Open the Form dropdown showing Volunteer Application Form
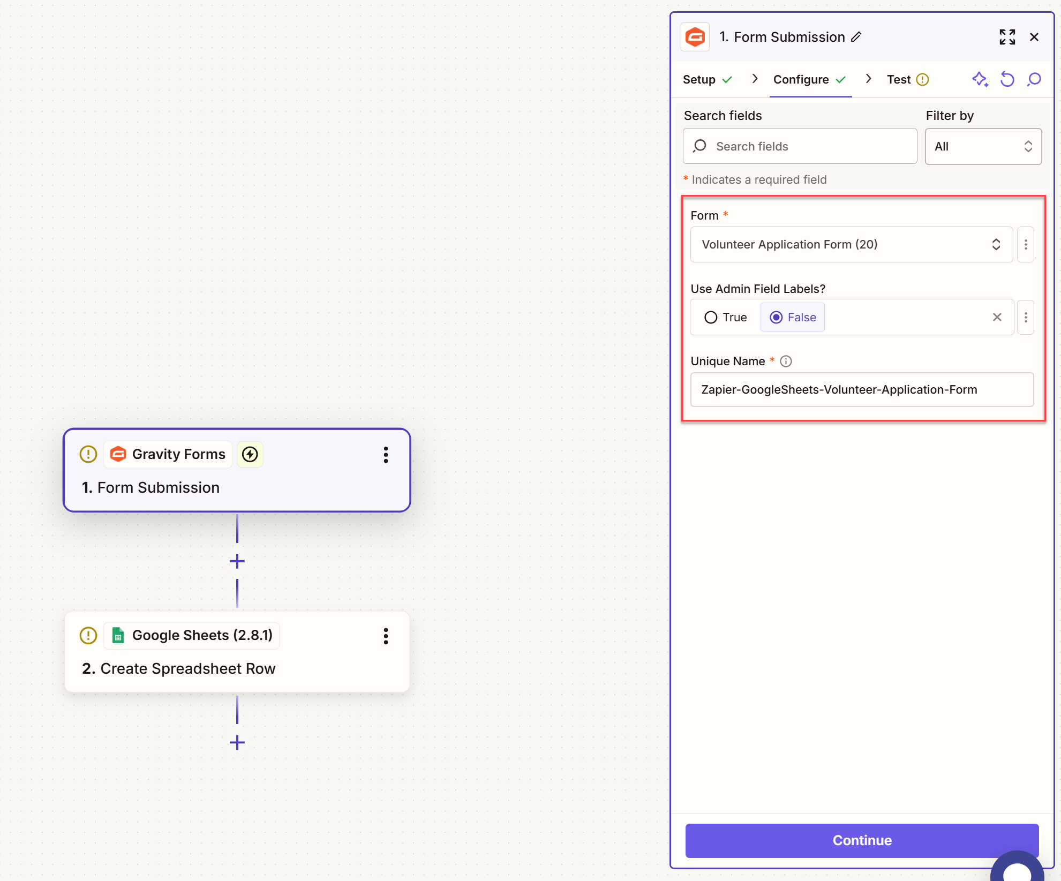The height and width of the screenshot is (881, 1061). click(x=851, y=245)
